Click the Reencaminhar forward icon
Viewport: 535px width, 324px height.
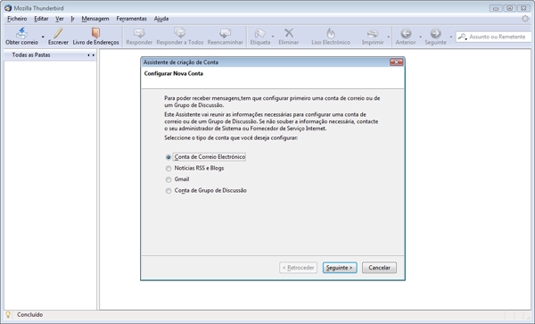coord(226,33)
